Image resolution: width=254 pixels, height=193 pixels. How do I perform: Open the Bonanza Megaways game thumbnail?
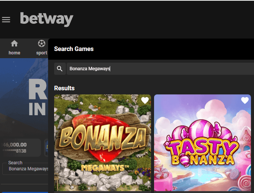(x=103, y=143)
